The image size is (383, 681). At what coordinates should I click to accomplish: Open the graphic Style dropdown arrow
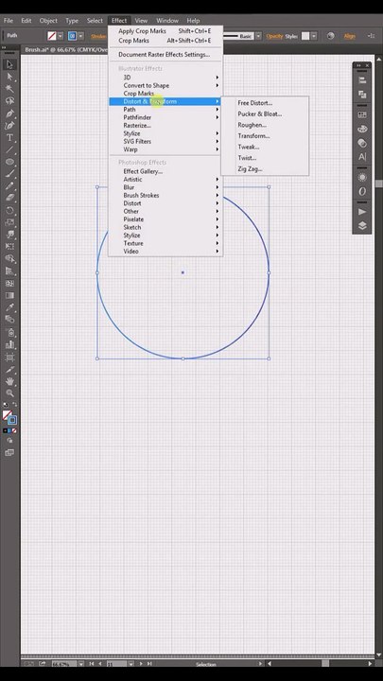coord(314,37)
